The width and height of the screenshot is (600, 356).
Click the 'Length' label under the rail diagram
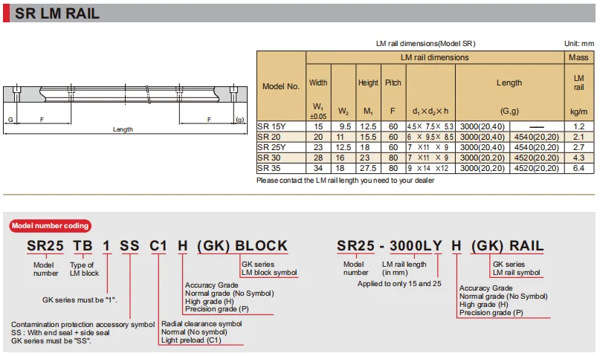coord(123,129)
